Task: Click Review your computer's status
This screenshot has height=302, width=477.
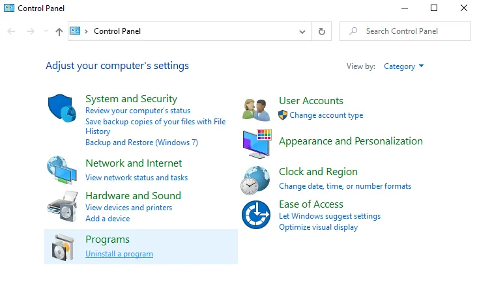Action: 137,111
